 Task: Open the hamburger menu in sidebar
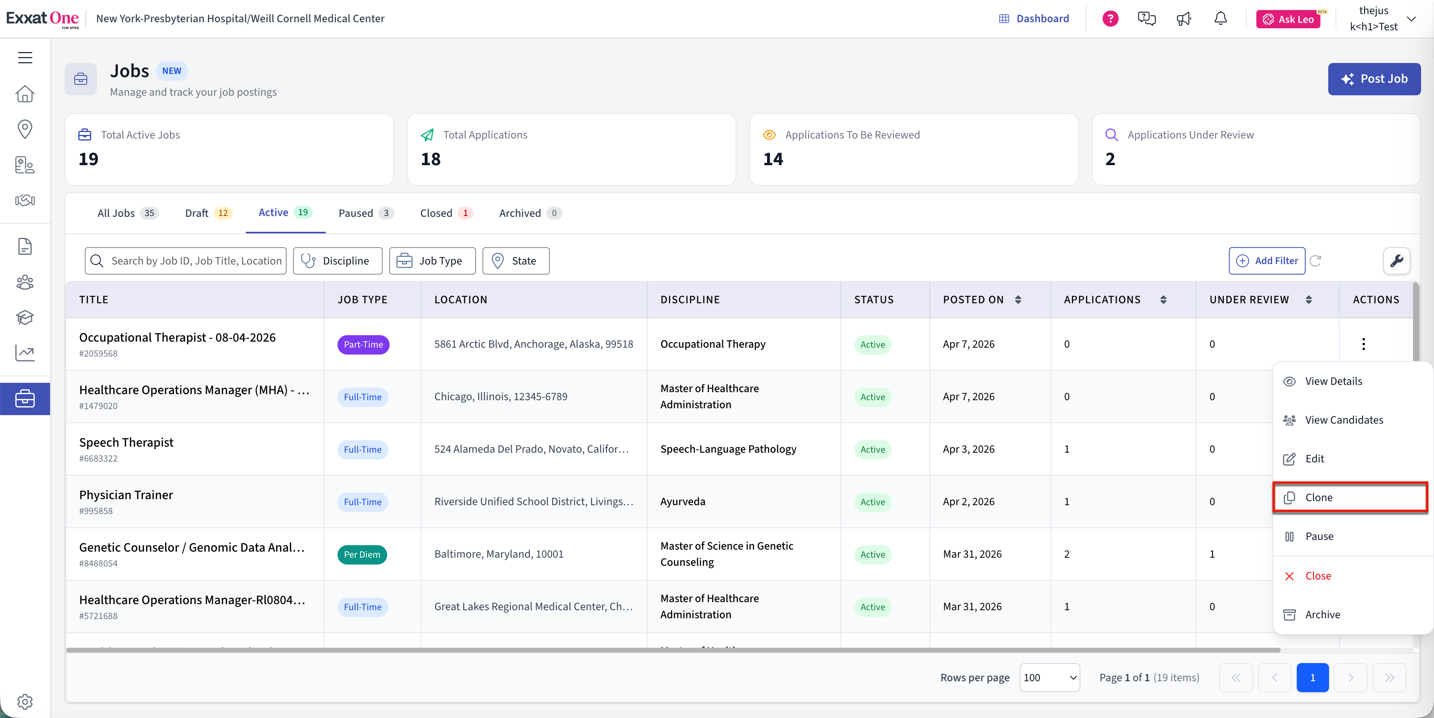(25, 57)
